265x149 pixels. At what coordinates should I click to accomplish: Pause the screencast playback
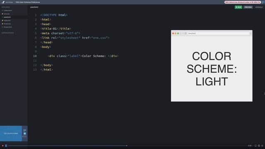click(x=6, y=146)
